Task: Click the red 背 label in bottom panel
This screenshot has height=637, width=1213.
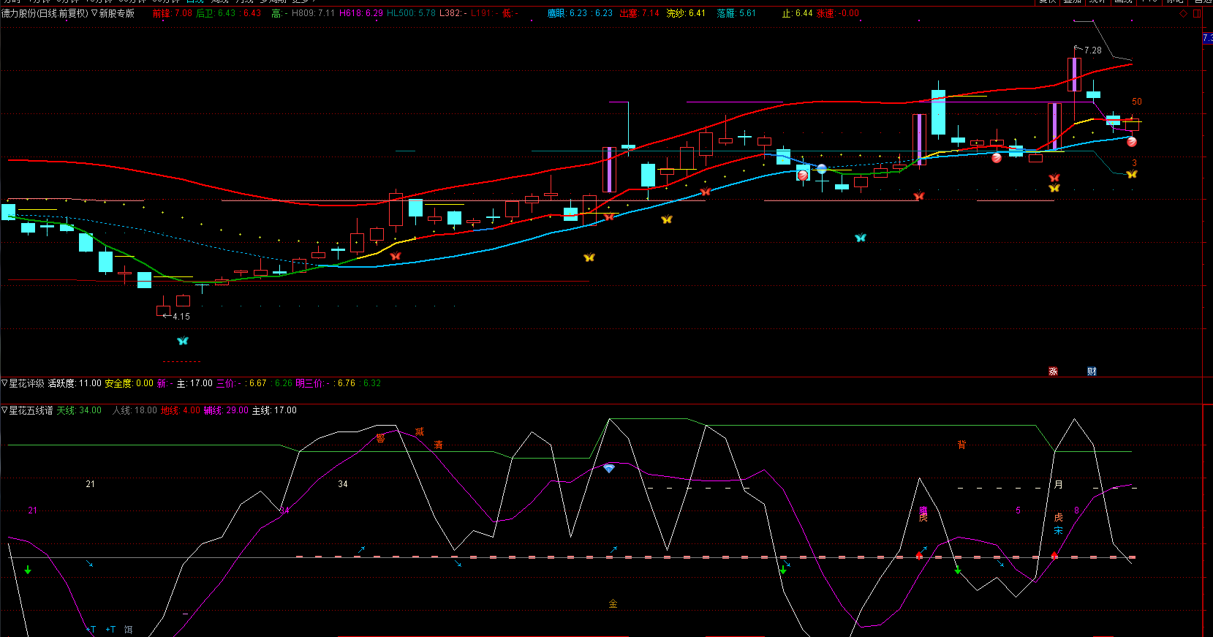Action: click(x=961, y=445)
